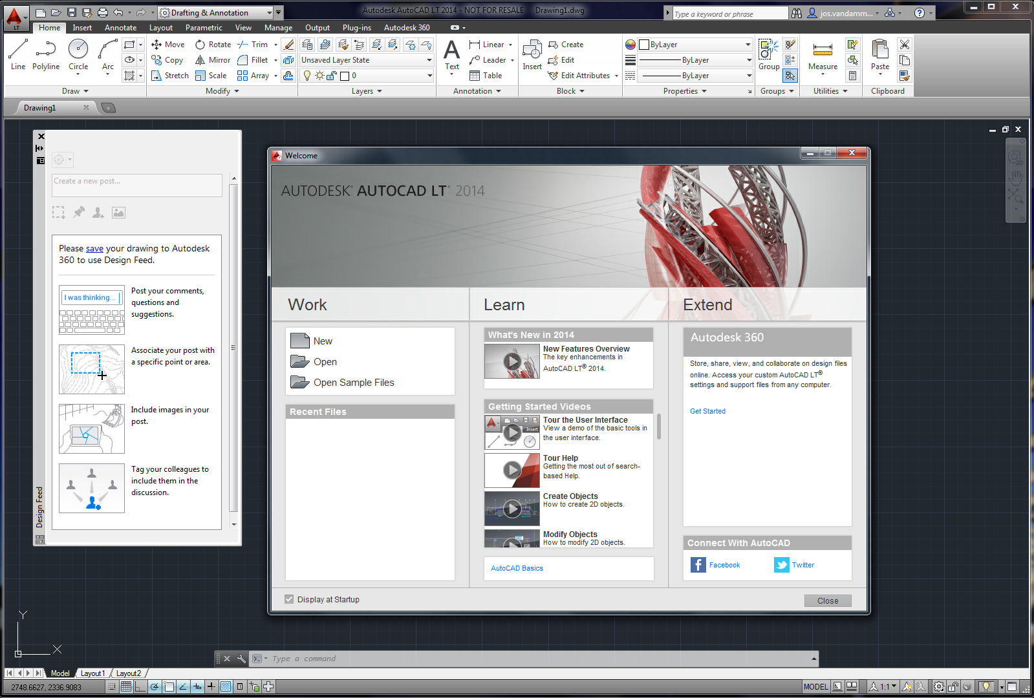Toggle Snap mode in status bar
Screen dimensions: 1034x698
[112, 686]
